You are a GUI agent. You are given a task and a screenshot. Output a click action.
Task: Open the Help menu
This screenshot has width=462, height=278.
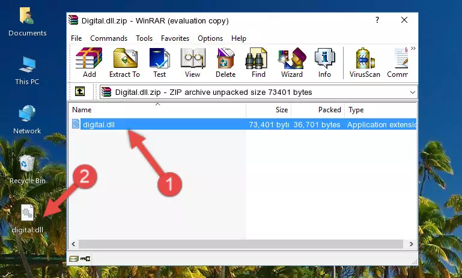(239, 38)
